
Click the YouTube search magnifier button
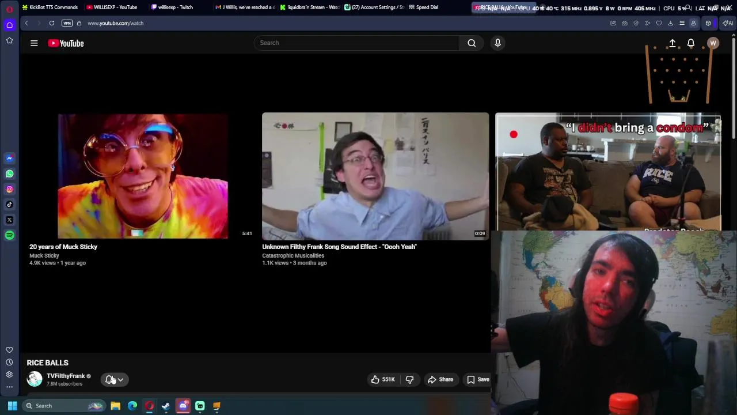[472, 43]
